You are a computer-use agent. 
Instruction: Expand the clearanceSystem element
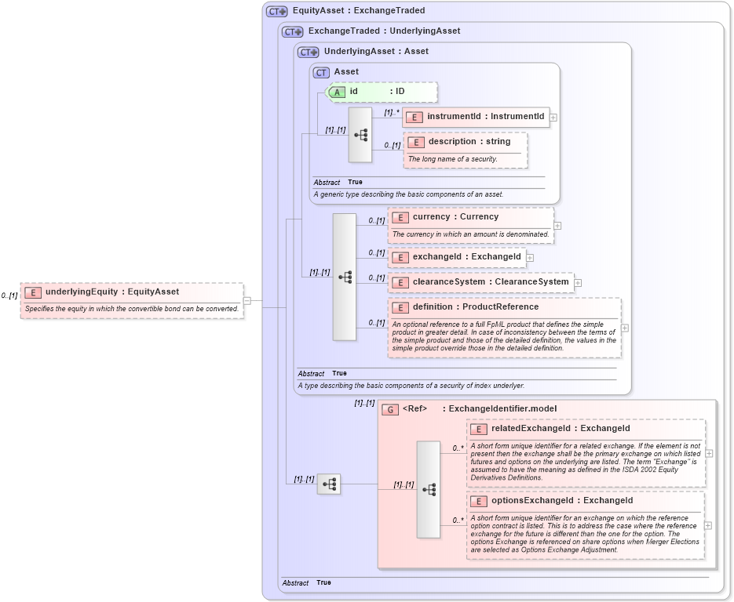tap(578, 282)
